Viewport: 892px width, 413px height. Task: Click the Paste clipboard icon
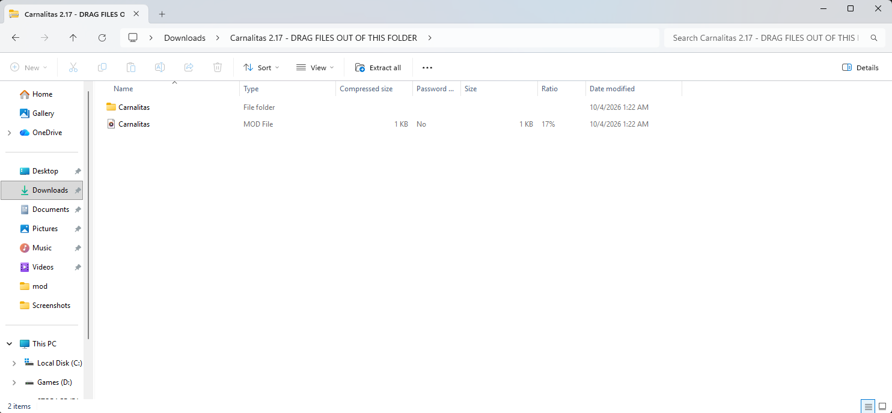[x=131, y=67]
